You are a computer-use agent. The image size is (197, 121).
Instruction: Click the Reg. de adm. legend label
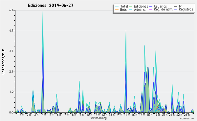[x=164, y=9]
